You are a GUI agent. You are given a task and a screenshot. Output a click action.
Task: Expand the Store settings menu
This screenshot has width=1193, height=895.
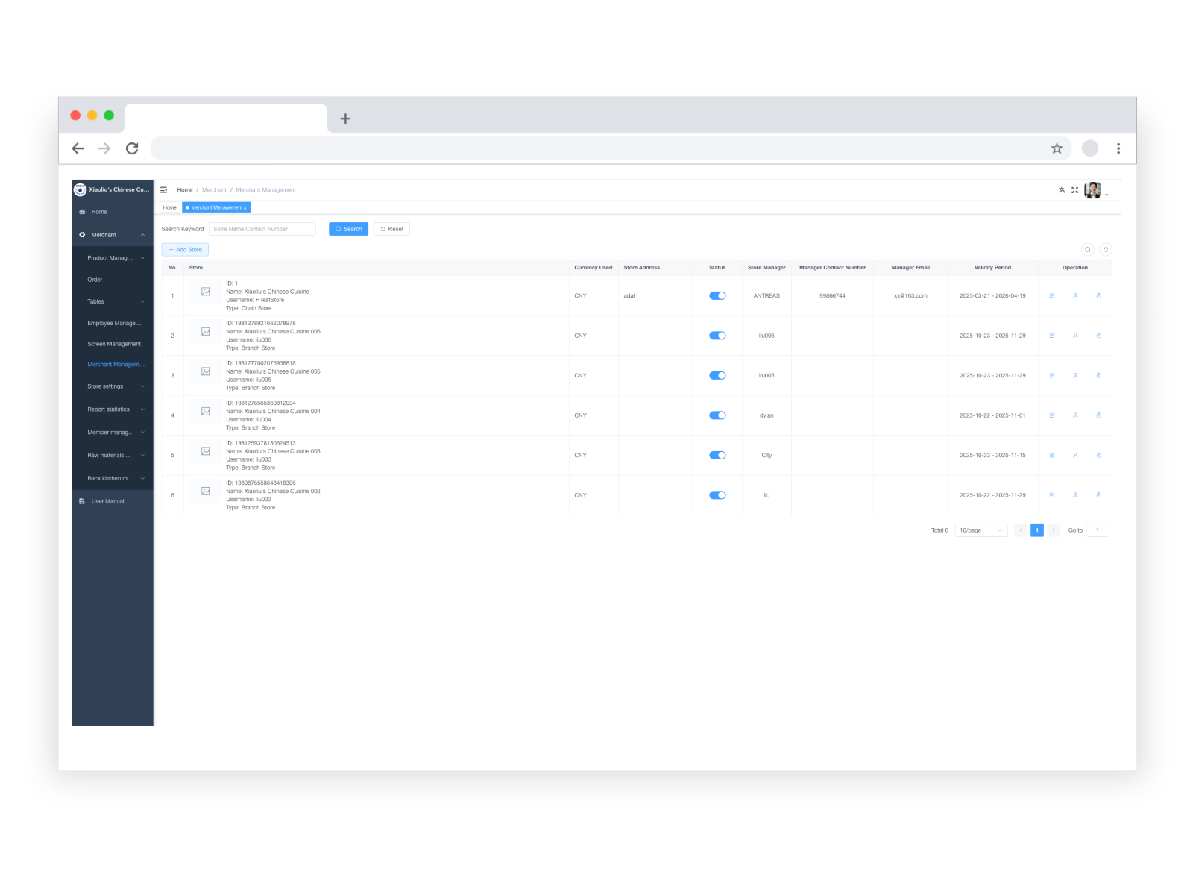105,386
